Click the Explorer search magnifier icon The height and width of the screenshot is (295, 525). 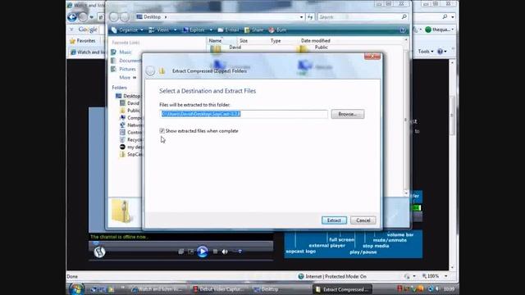404,16
